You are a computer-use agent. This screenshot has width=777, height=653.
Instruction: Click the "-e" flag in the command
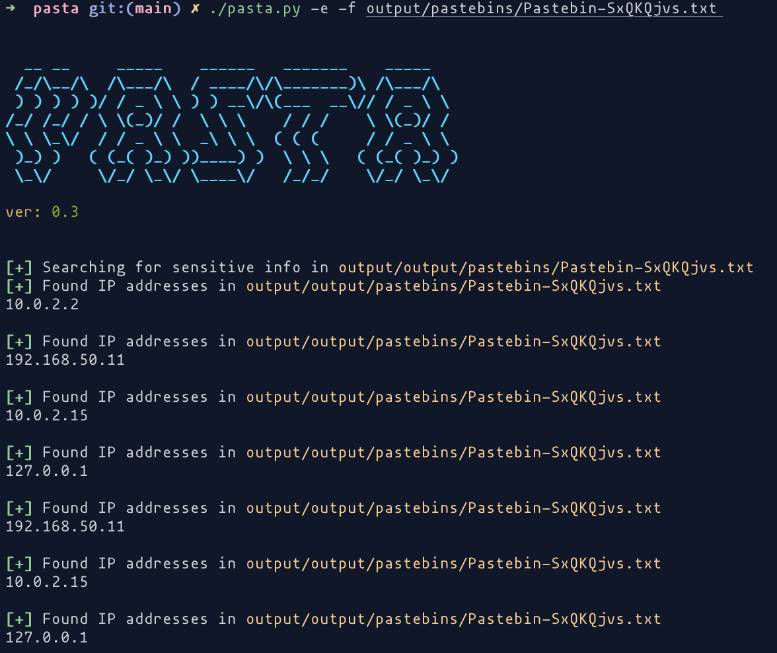click(x=319, y=9)
